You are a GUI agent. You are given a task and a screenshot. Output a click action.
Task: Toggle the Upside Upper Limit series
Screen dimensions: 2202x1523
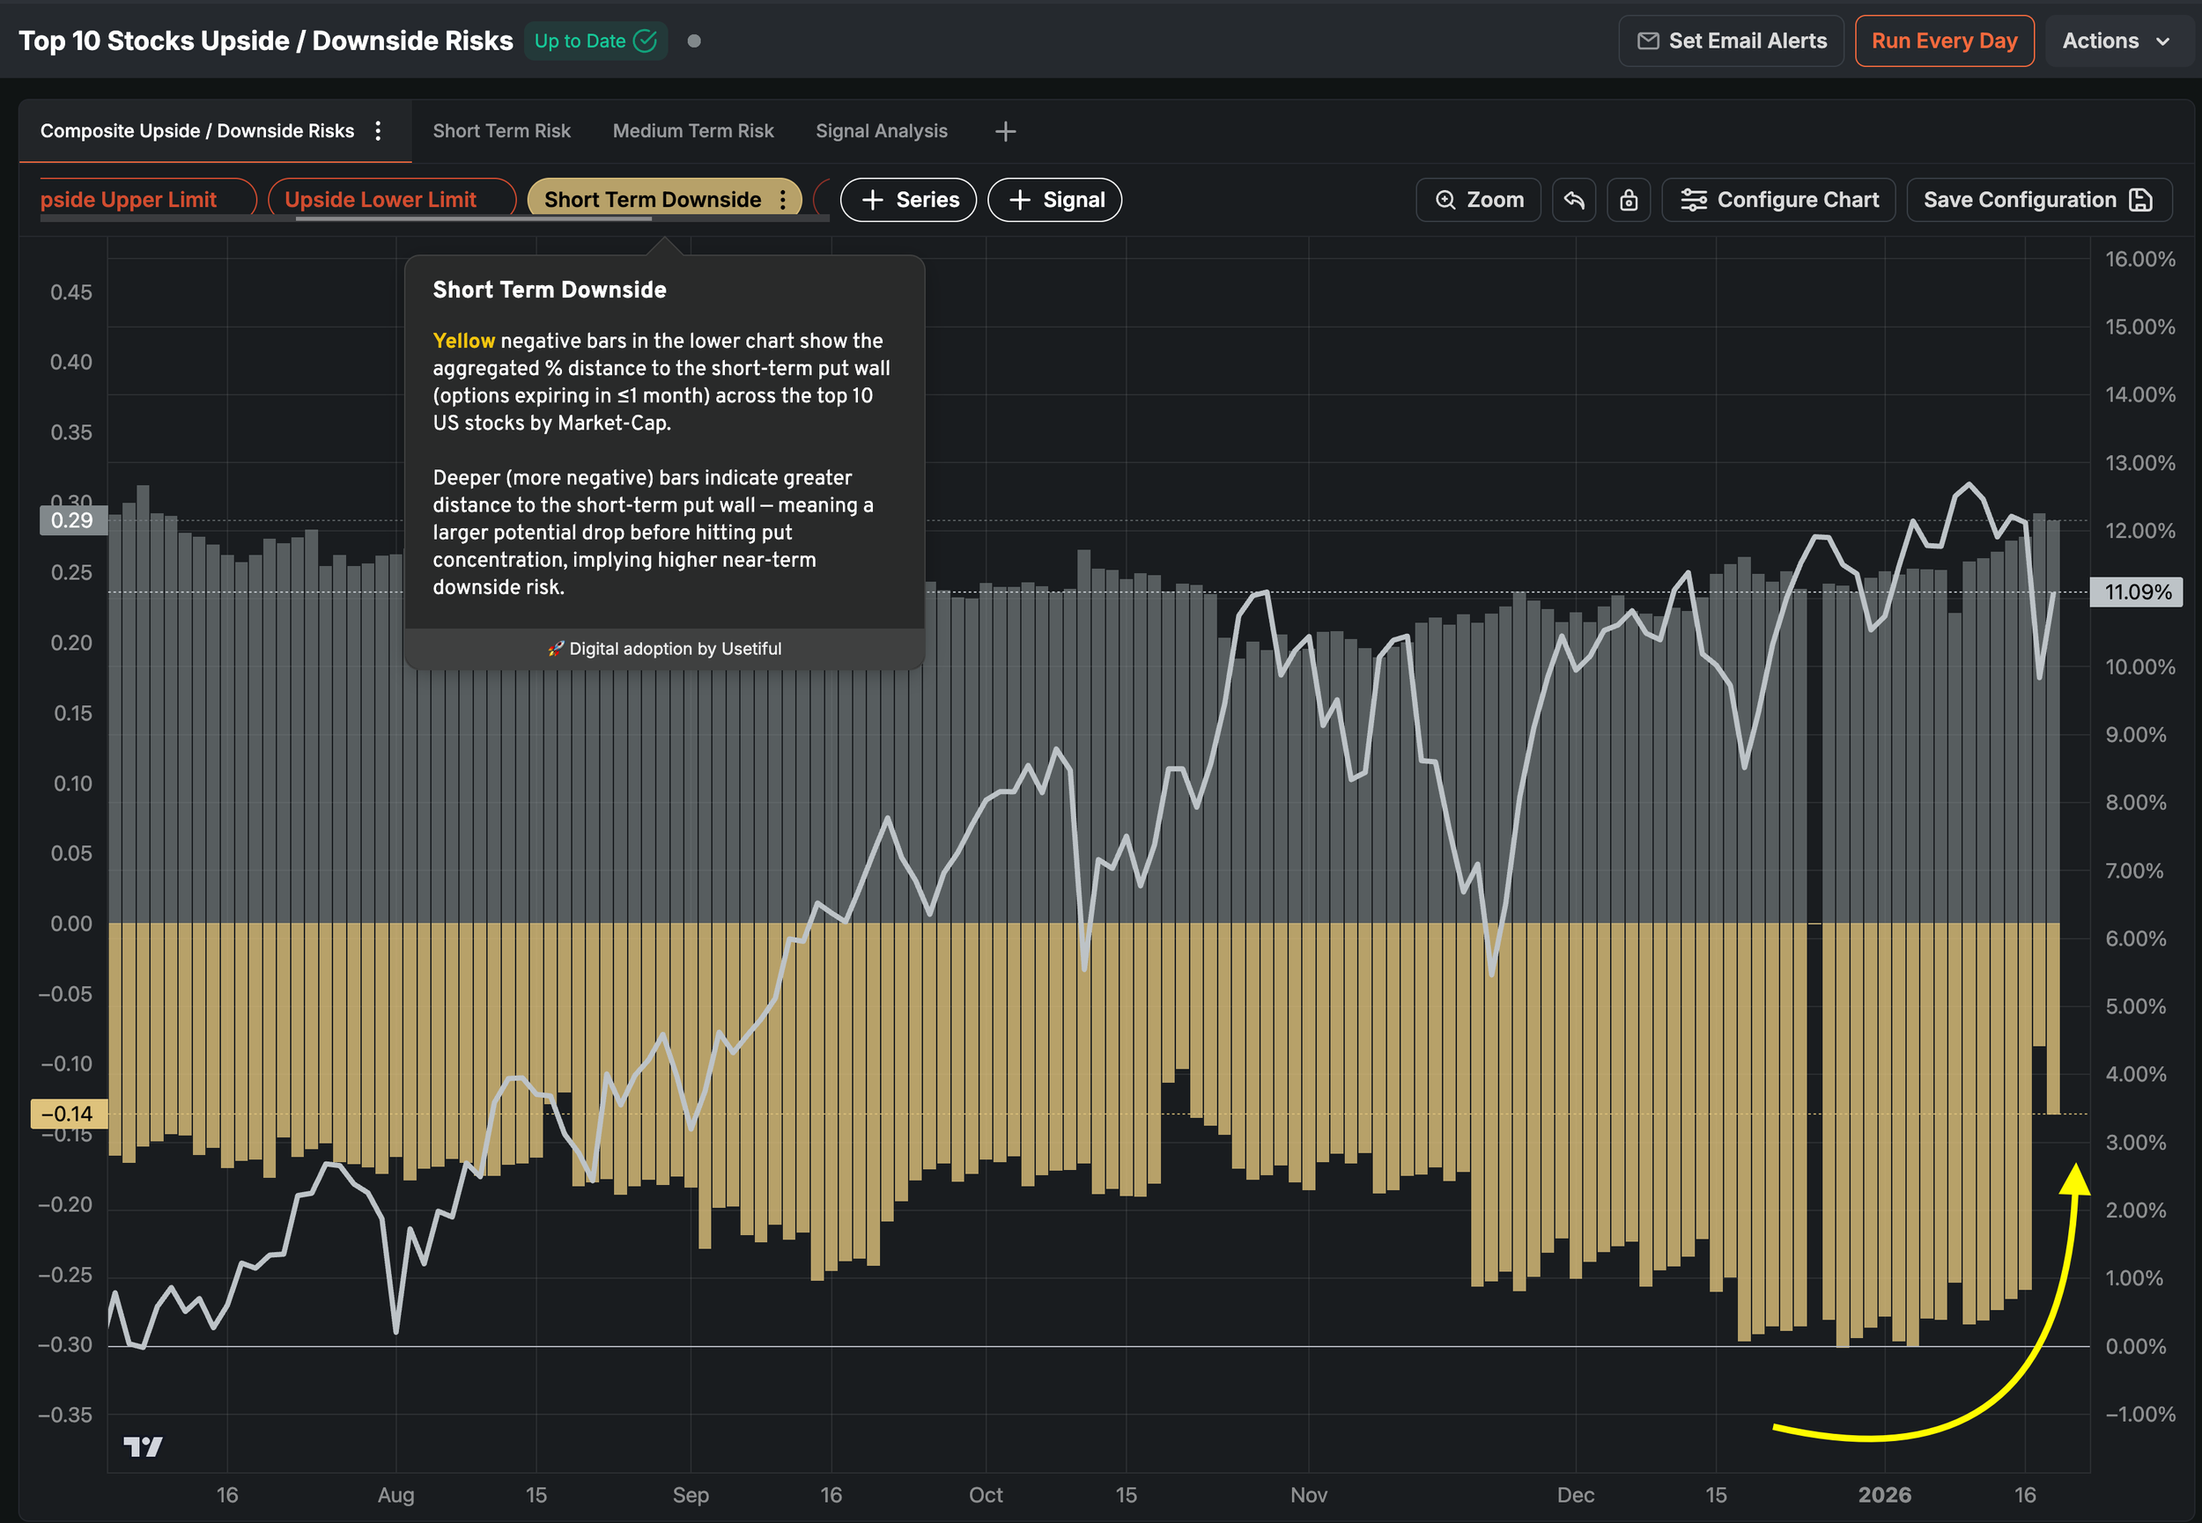[x=129, y=200]
